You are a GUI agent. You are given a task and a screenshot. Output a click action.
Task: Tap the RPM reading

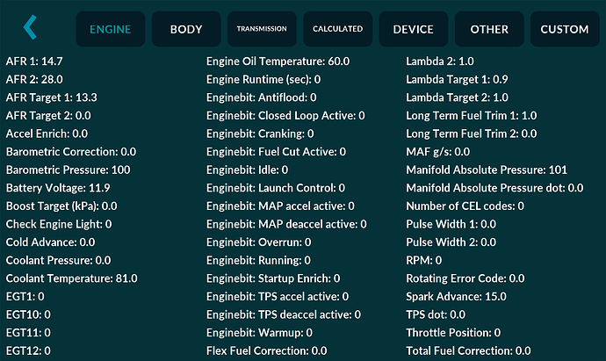424,260
